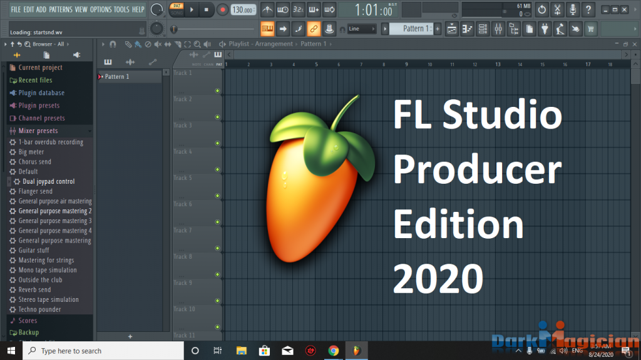The image size is (641, 360).
Task: Click the tempo tapper icon
Action: point(560,29)
